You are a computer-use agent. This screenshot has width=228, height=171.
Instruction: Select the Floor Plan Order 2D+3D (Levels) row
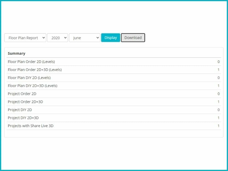(x=35, y=70)
